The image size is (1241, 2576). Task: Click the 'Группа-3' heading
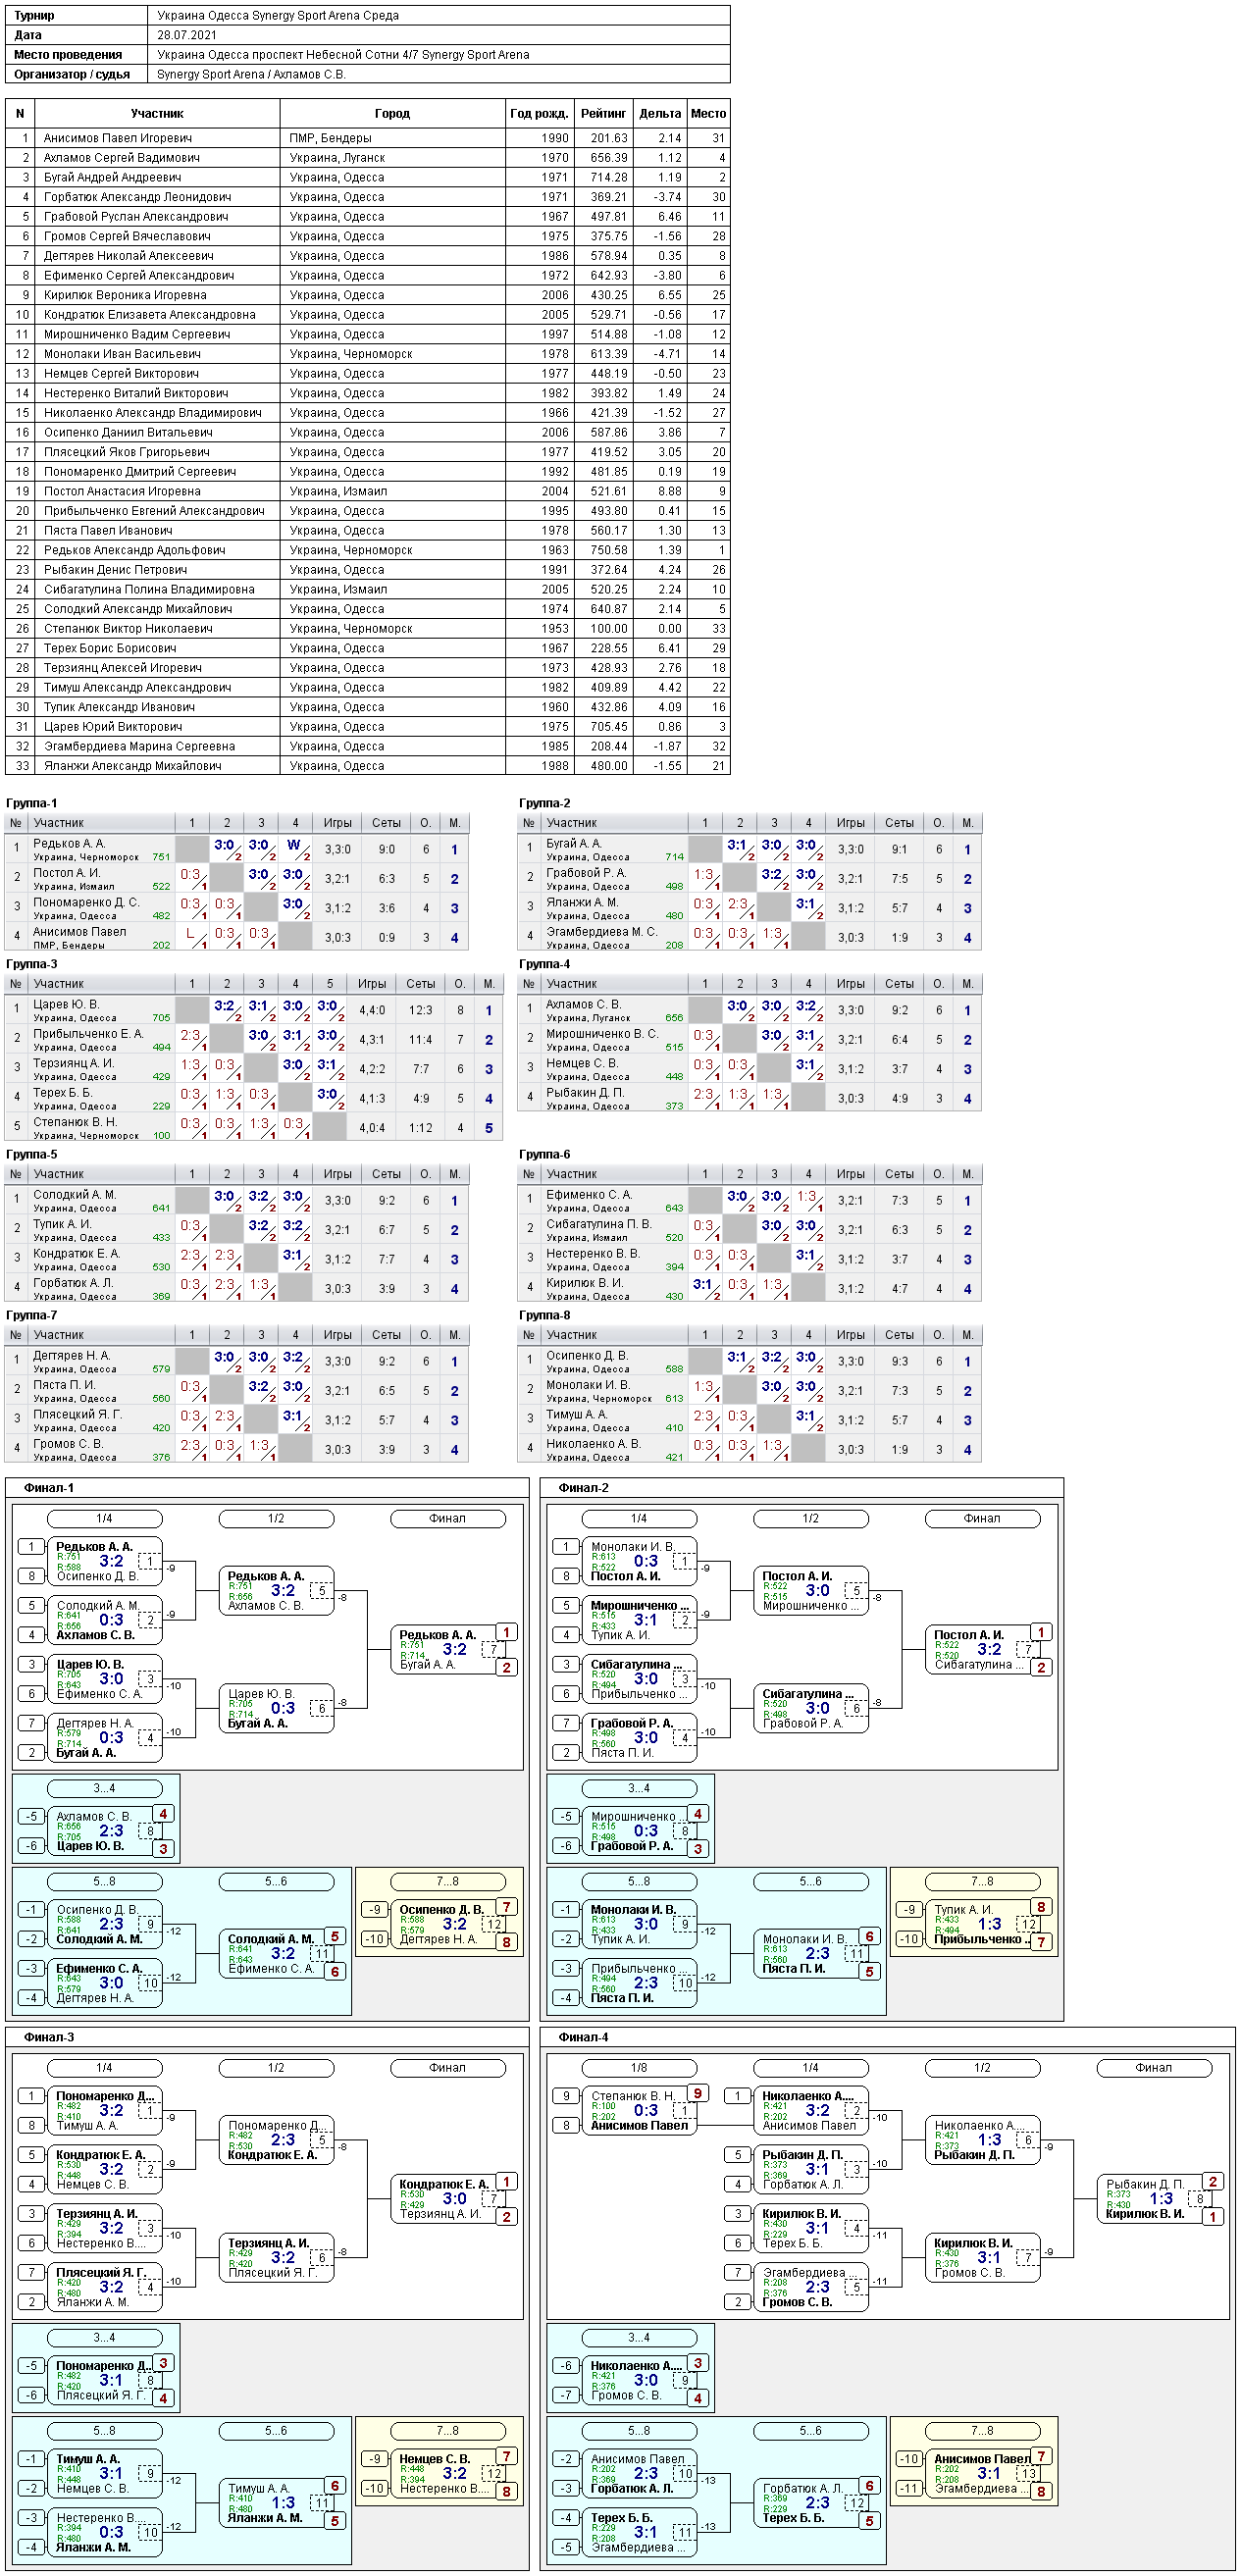click(31, 964)
